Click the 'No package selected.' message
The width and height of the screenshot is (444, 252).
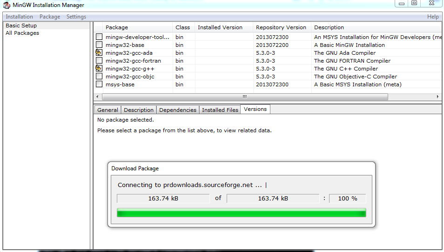click(126, 120)
